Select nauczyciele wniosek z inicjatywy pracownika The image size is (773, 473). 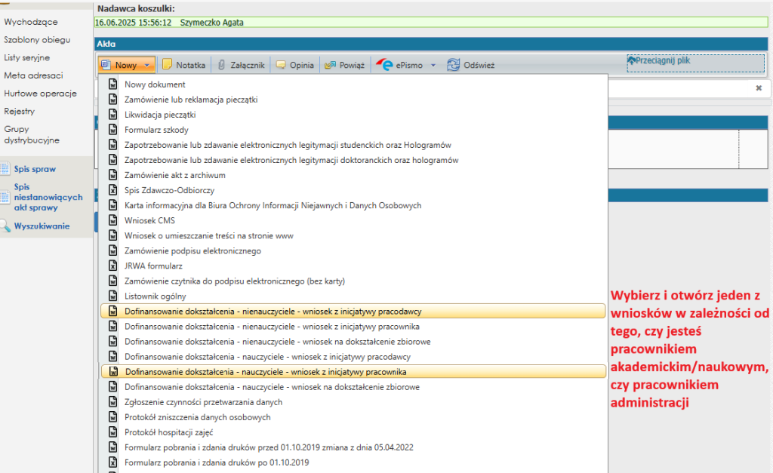(353, 372)
